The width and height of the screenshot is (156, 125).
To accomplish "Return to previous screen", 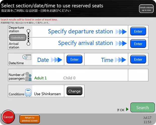I will (x=29, y=119).
